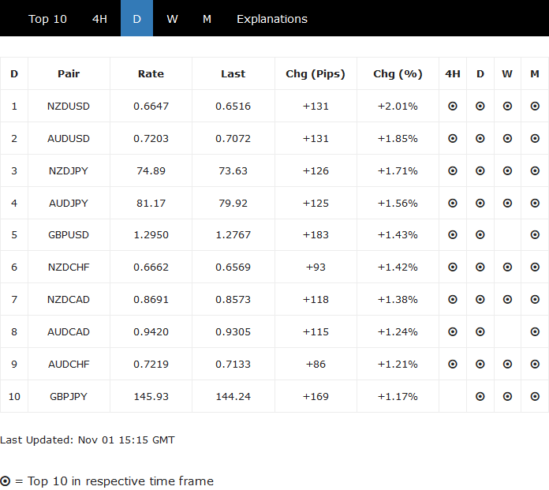Open the 4H timeframe tab
The height and width of the screenshot is (490, 549).
(x=99, y=19)
